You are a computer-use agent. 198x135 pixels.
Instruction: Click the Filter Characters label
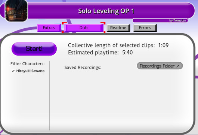point(28,64)
